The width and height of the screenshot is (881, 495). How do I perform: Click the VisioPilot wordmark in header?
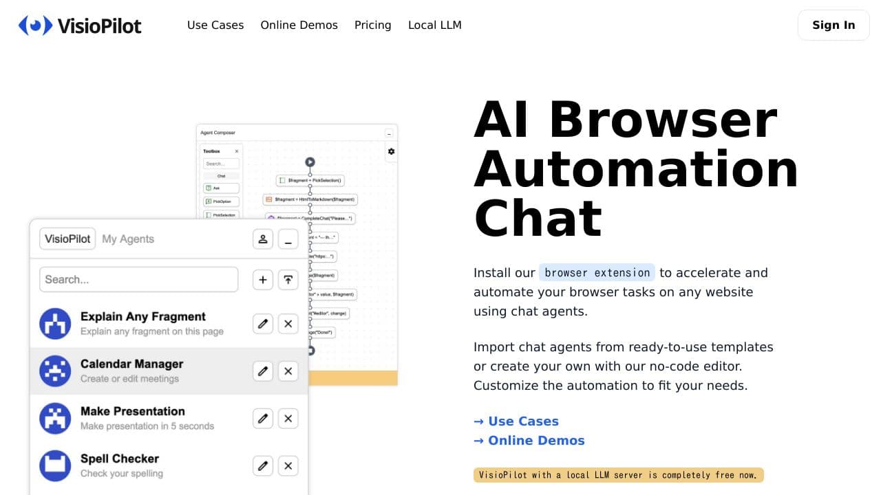[x=100, y=25]
